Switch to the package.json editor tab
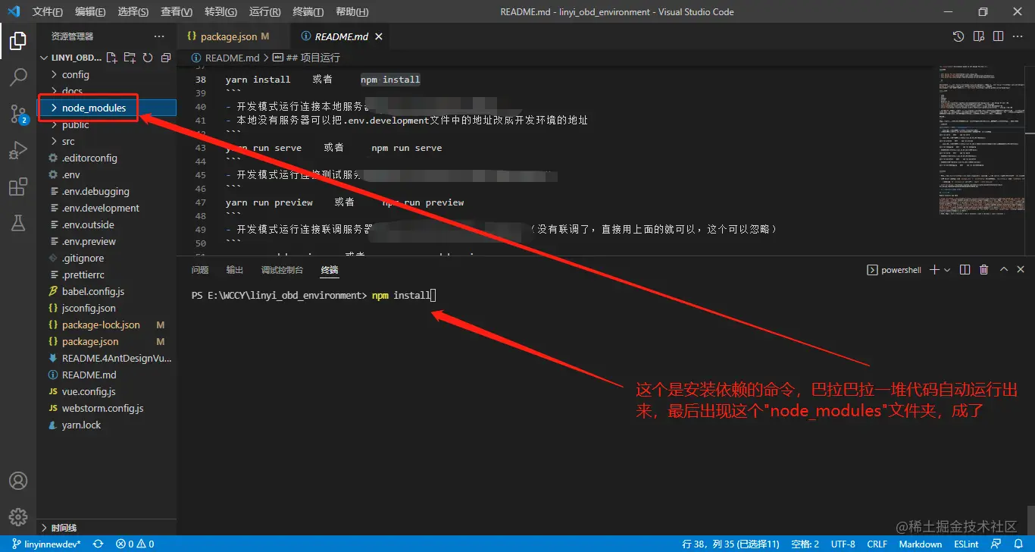 coord(233,36)
